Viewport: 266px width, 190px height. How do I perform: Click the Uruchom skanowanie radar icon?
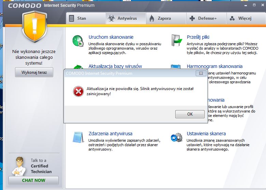click(x=78, y=41)
